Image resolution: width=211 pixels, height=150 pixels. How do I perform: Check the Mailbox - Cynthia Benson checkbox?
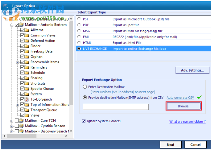pos(17,126)
